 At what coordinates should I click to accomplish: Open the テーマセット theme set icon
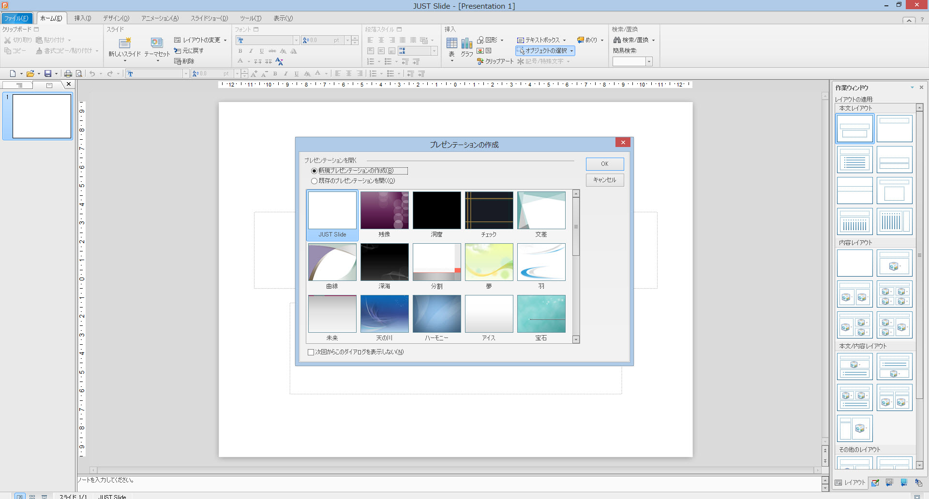[x=157, y=43]
